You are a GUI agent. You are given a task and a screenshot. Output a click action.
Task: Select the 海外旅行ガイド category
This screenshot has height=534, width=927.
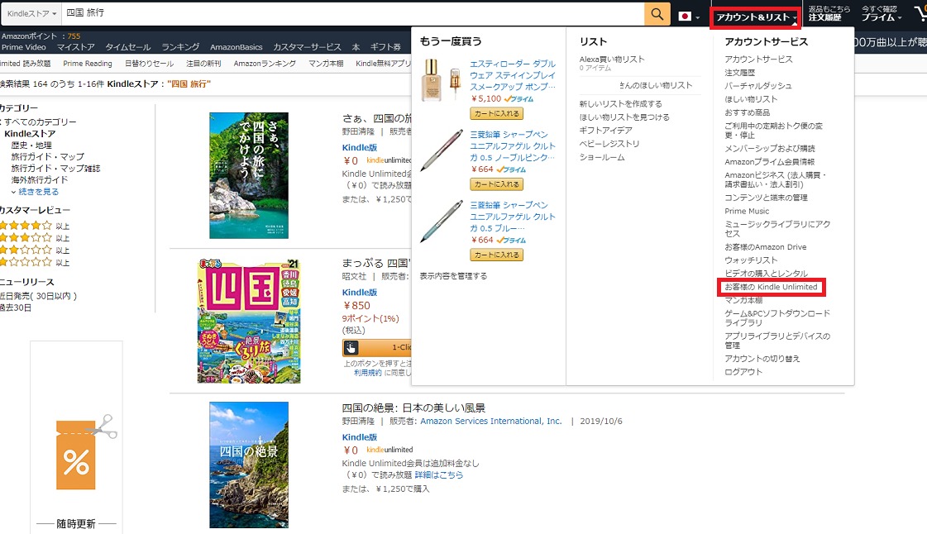coord(39,179)
